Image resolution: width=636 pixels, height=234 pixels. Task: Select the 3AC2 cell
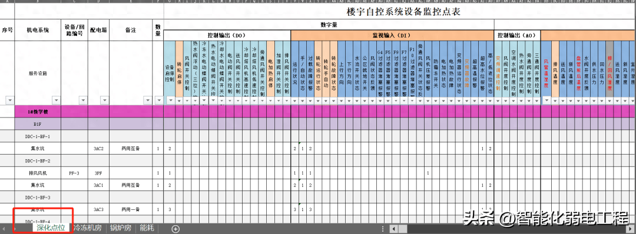pyautogui.click(x=98, y=149)
